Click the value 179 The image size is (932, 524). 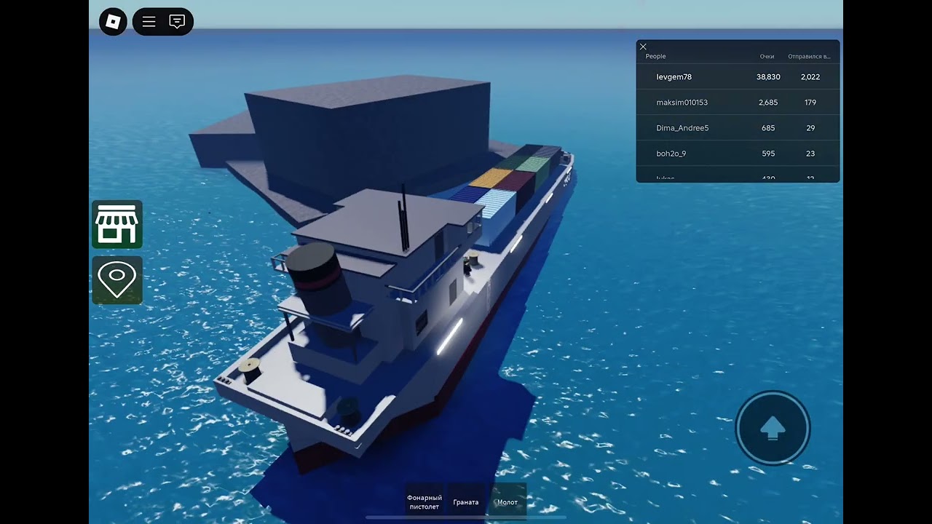(810, 103)
